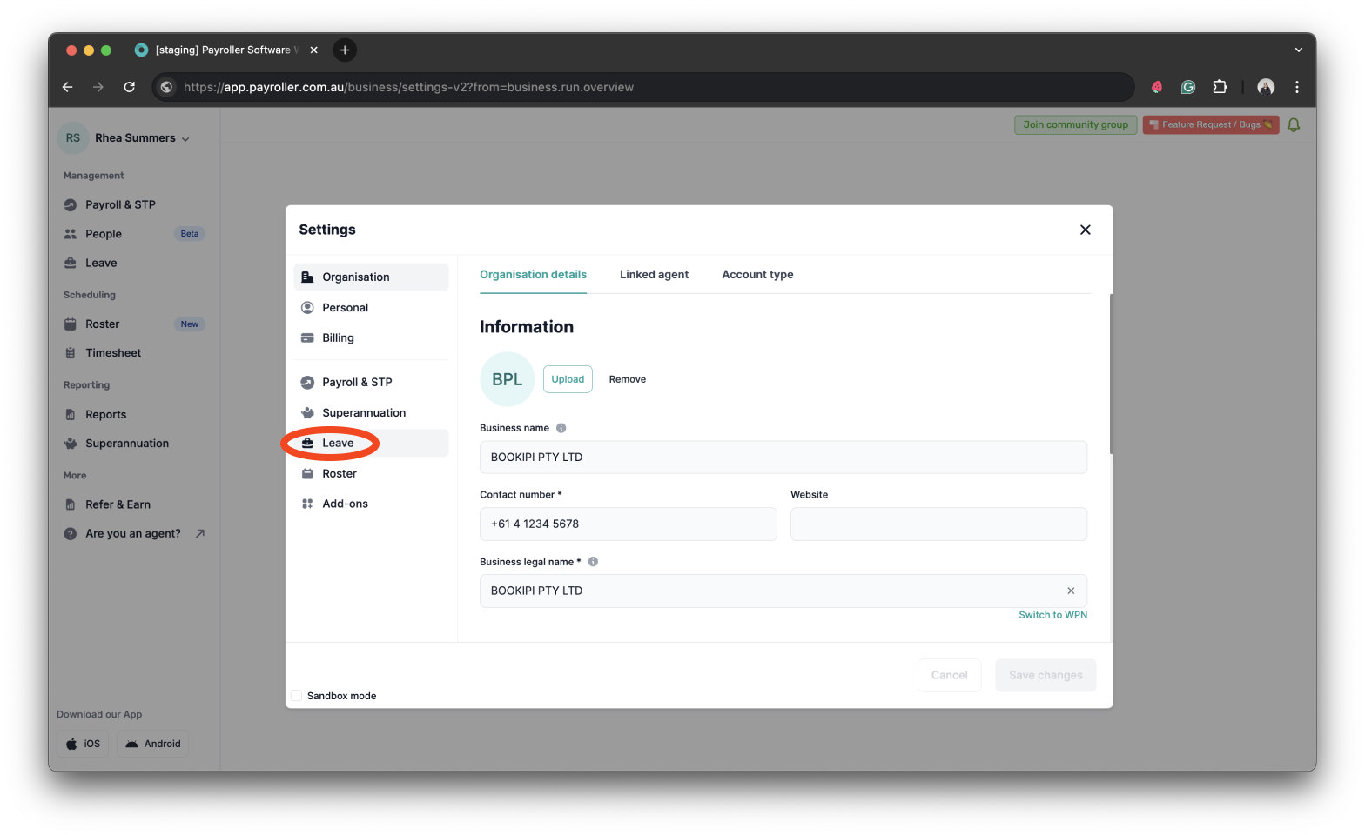This screenshot has height=835, width=1365.
Task: Close the Settings dialog
Action: tap(1085, 230)
